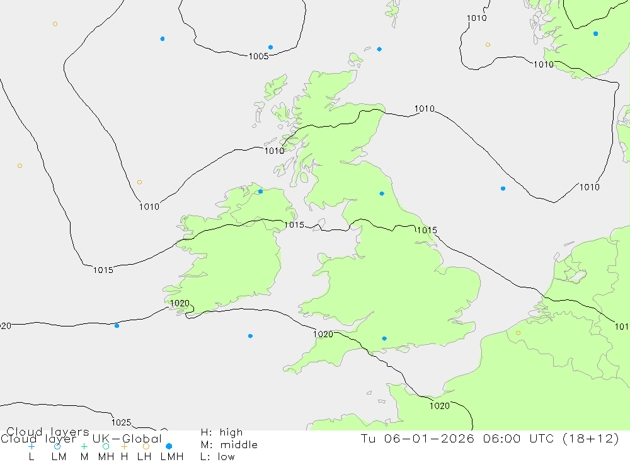
Task: Select the green plus M legend symbol
Action: pos(84,446)
